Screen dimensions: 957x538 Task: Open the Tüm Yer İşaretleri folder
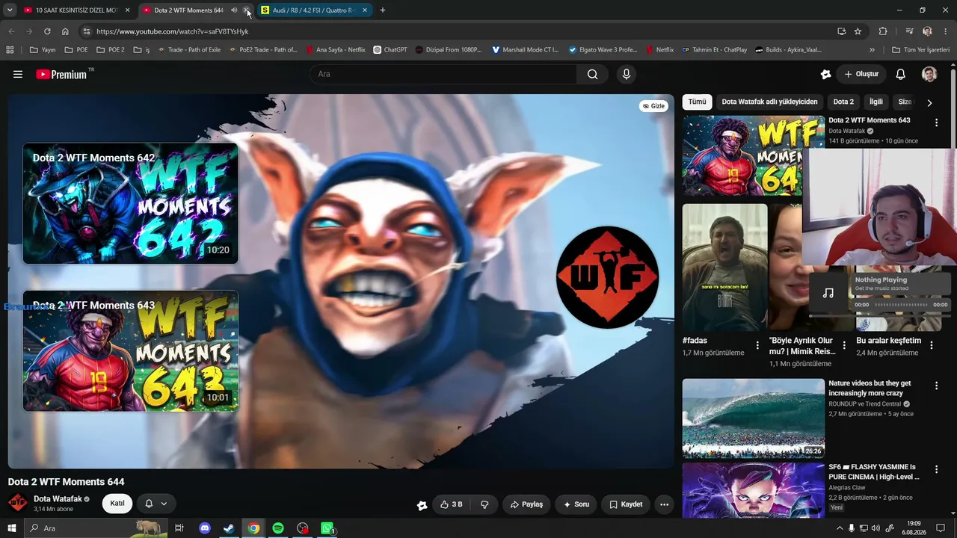(921, 50)
